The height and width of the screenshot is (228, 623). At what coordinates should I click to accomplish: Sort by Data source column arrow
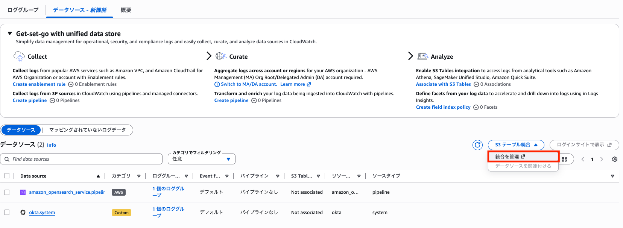click(x=98, y=176)
